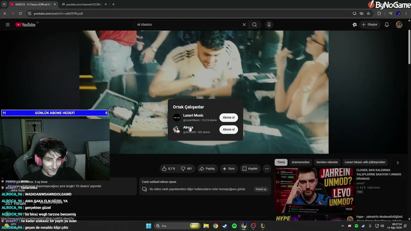Open the crossed-eye icon in address bar
The image size is (411, 231).
[362, 13]
